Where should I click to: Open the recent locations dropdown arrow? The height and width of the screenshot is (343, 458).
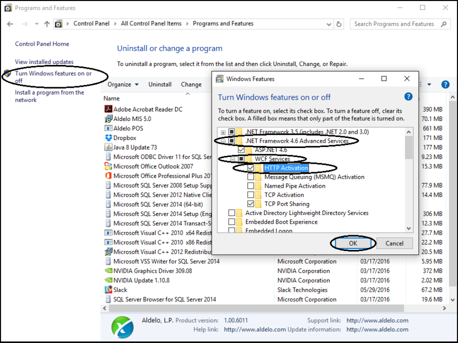point(37,24)
